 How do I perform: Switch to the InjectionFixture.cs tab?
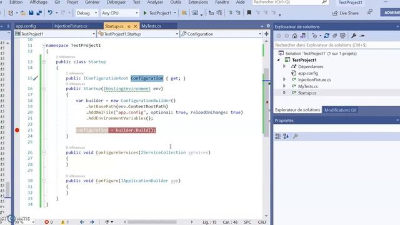coord(71,26)
